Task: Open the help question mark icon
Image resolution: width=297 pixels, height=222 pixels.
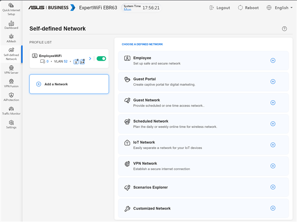Action: point(284,28)
